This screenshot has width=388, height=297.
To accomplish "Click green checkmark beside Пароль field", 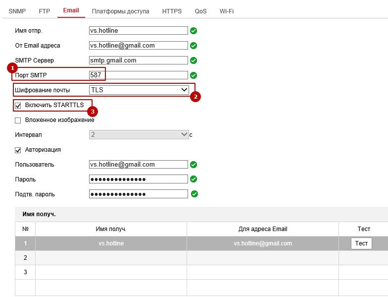I will click(194, 179).
